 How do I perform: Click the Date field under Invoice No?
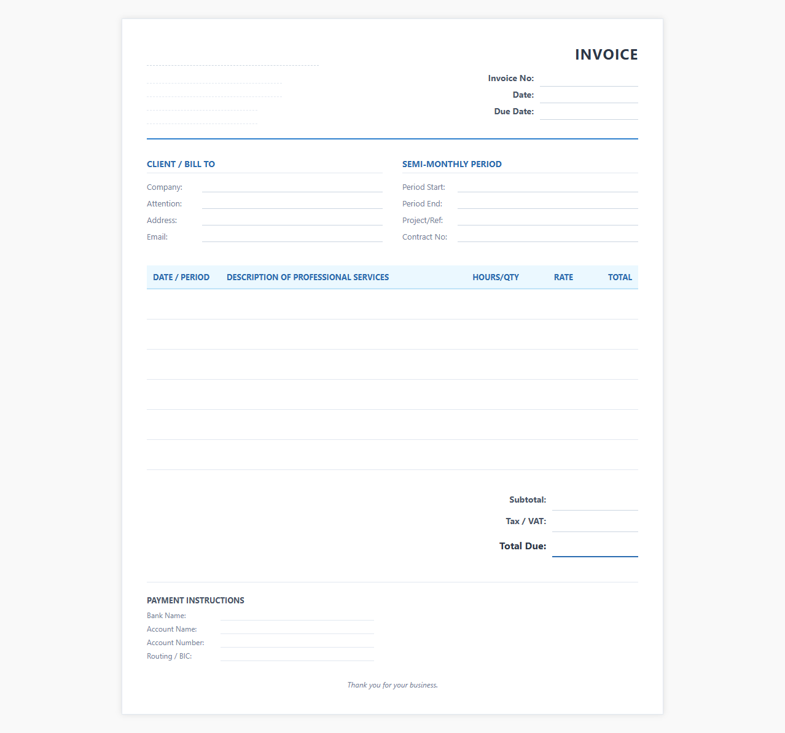(x=588, y=95)
